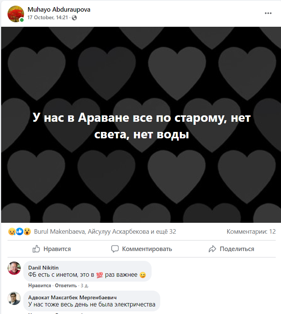Screen dimensions: 281x314
Task: Click the globe public-audience icon
Action: pyautogui.click(x=74, y=18)
